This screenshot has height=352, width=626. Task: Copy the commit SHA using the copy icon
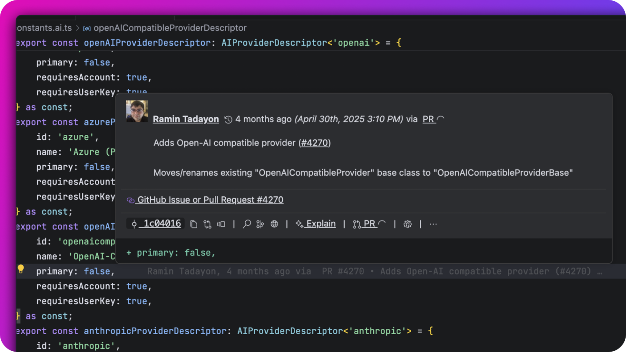click(x=194, y=224)
